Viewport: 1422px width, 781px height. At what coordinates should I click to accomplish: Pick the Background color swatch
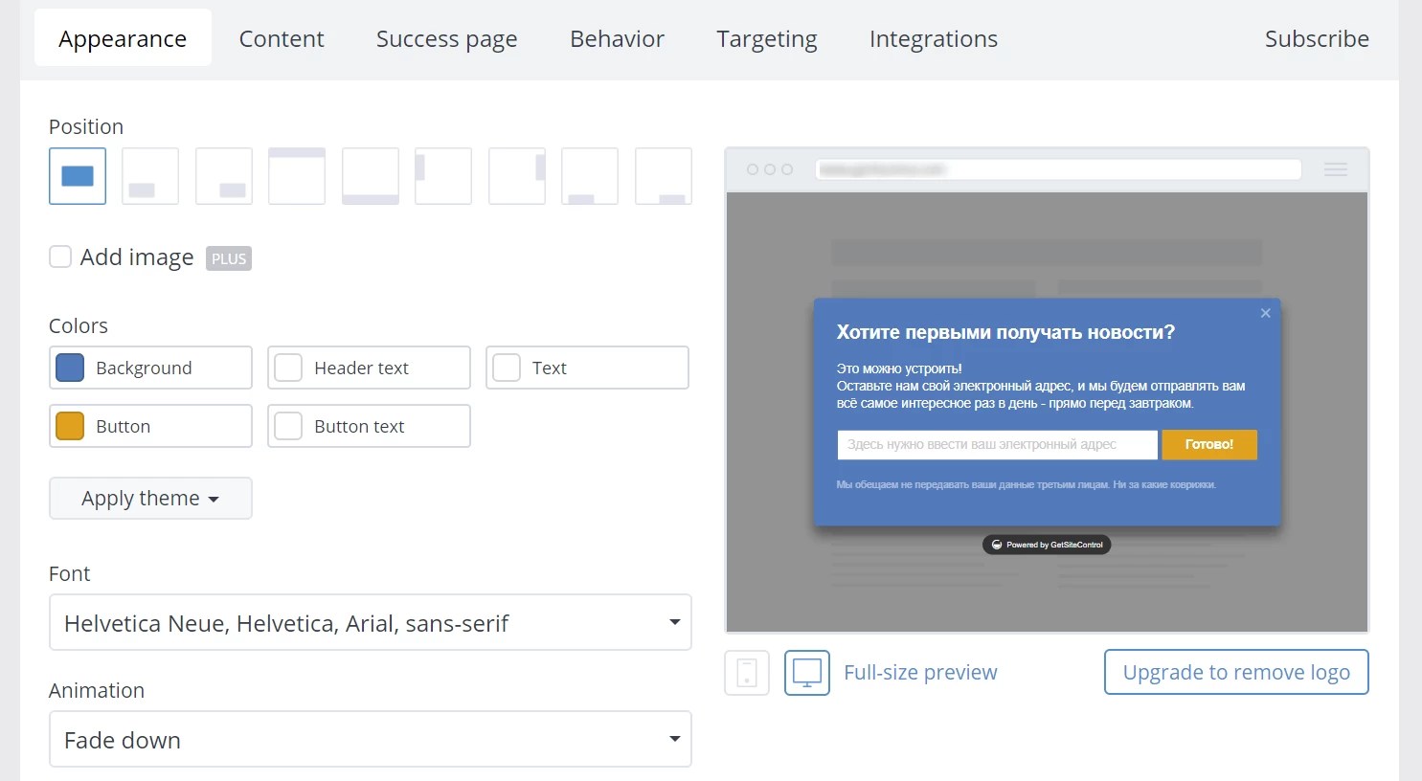70,368
